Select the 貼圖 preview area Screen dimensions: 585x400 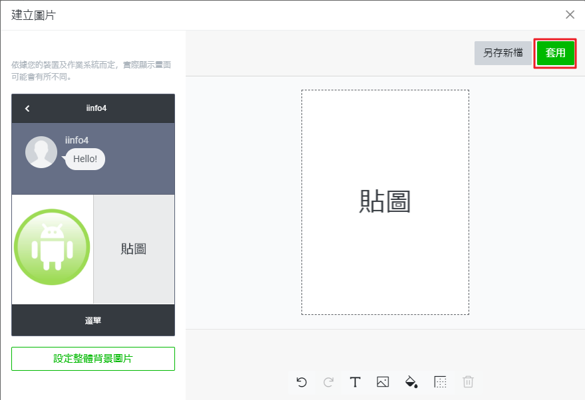134,249
